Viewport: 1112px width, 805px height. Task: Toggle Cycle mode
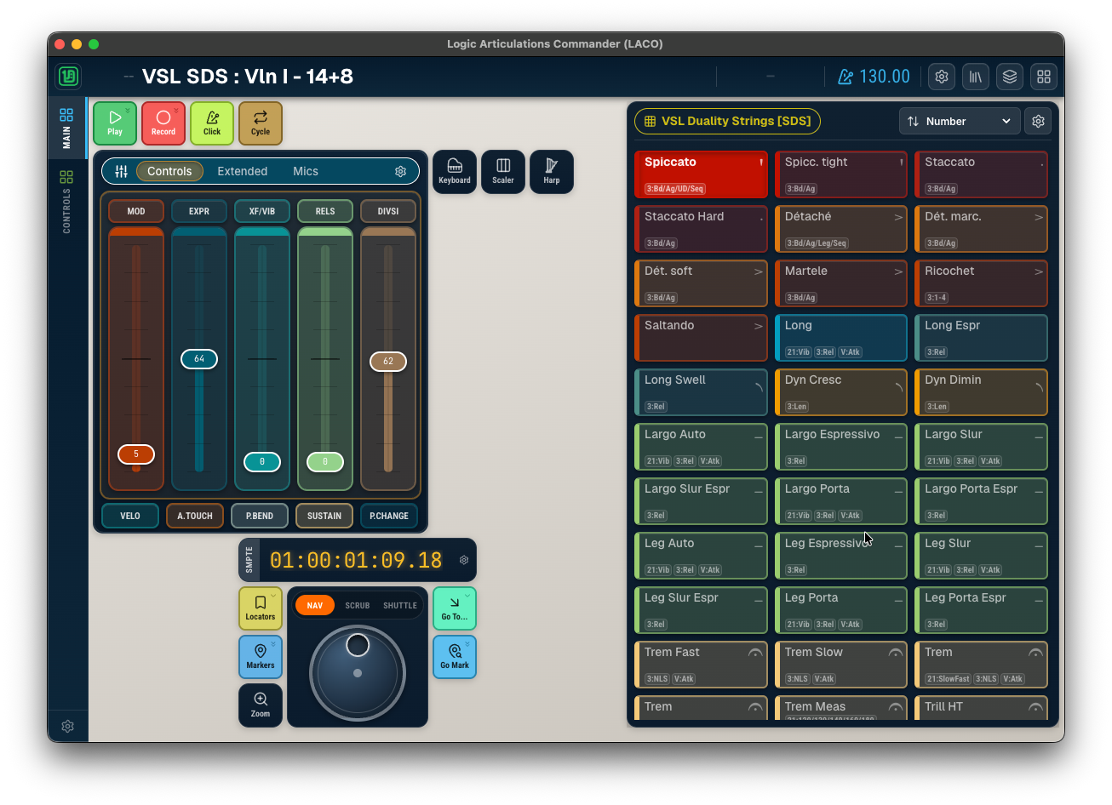pos(261,123)
